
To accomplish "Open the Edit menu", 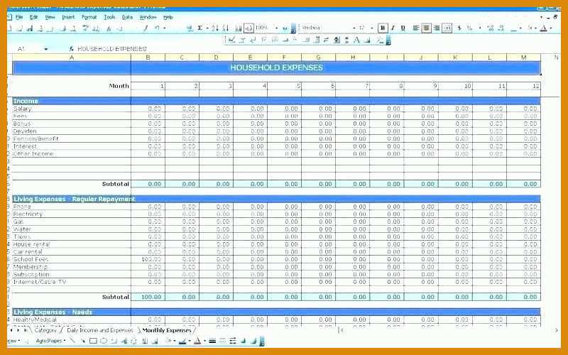I will click(33, 17).
